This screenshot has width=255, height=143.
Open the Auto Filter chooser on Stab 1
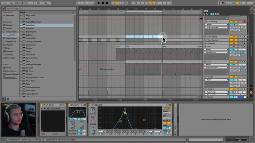[216, 92]
